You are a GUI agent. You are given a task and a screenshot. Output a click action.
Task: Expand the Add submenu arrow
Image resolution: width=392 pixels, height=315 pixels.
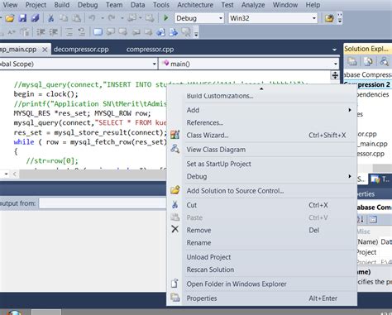(x=350, y=110)
